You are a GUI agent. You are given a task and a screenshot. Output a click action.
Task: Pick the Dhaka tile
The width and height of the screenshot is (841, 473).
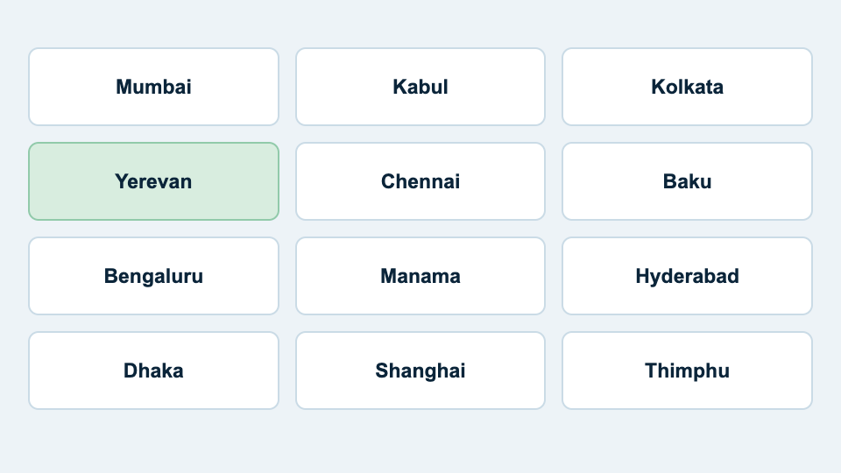[x=153, y=371]
